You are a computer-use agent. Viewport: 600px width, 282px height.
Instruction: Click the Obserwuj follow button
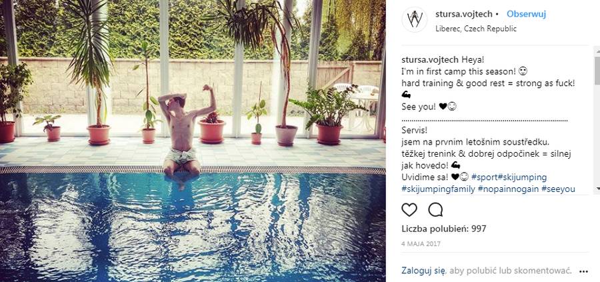pyautogui.click(x=526, y=14)
